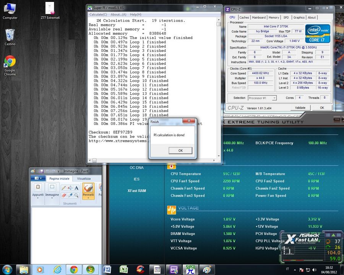Expand the Pennelli brushes dropdown in Paint
Viewport: 344px width, 275px height.
[x=88, y=198]
